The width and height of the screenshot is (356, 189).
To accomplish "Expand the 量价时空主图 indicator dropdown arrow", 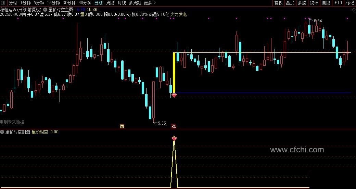I will (45, 10).
